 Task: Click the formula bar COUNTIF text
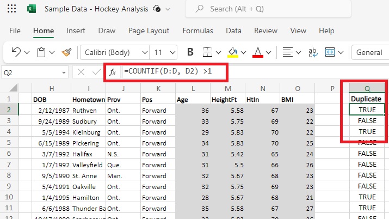168,71
